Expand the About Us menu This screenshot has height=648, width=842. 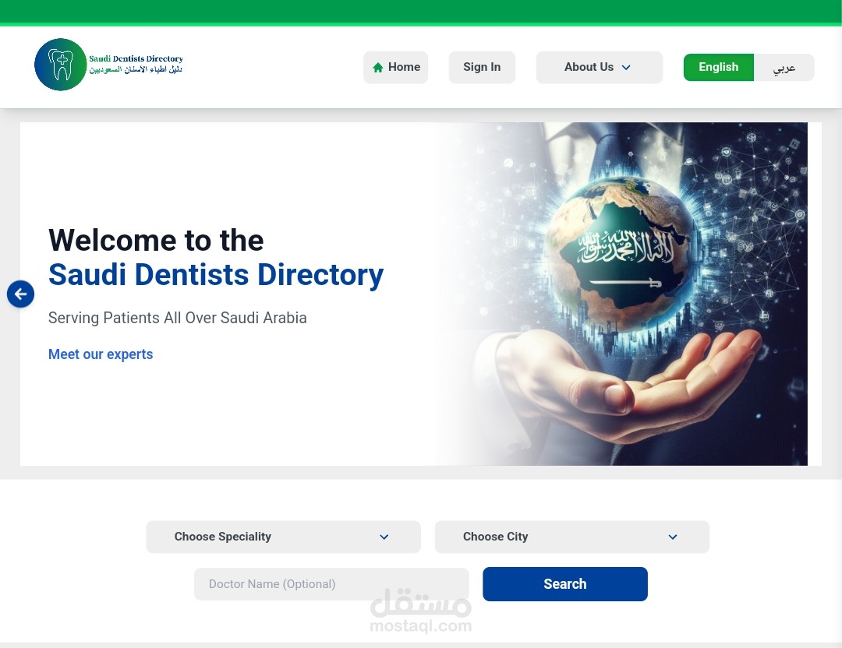point(600,67)
